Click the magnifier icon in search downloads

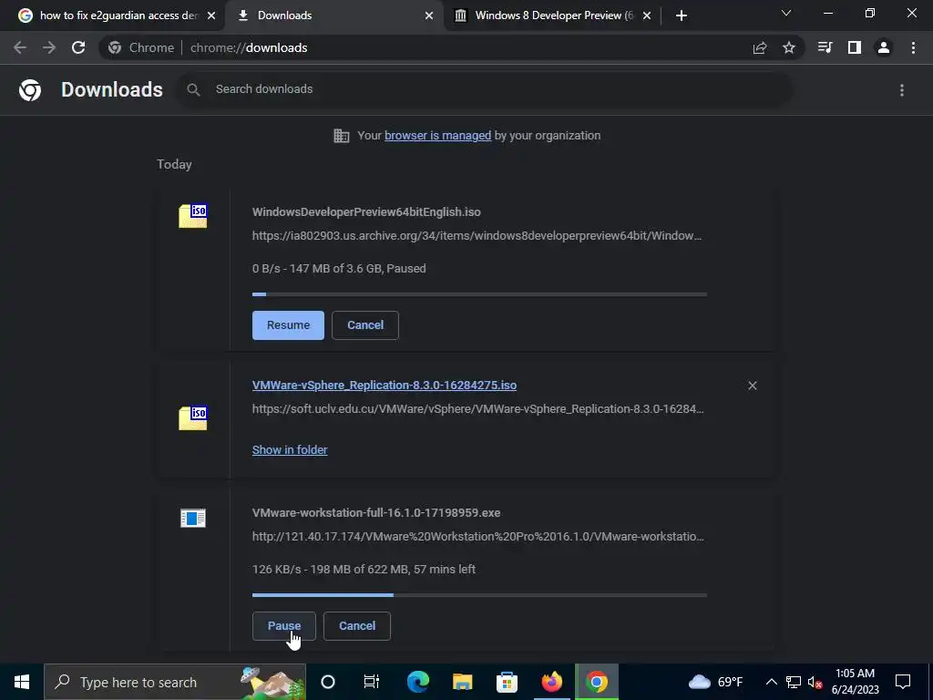click(x=193, y=89)
